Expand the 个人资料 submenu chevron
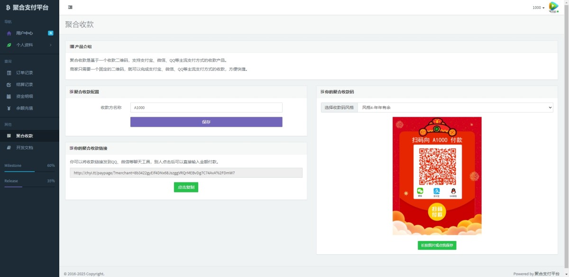 point(51,45)
